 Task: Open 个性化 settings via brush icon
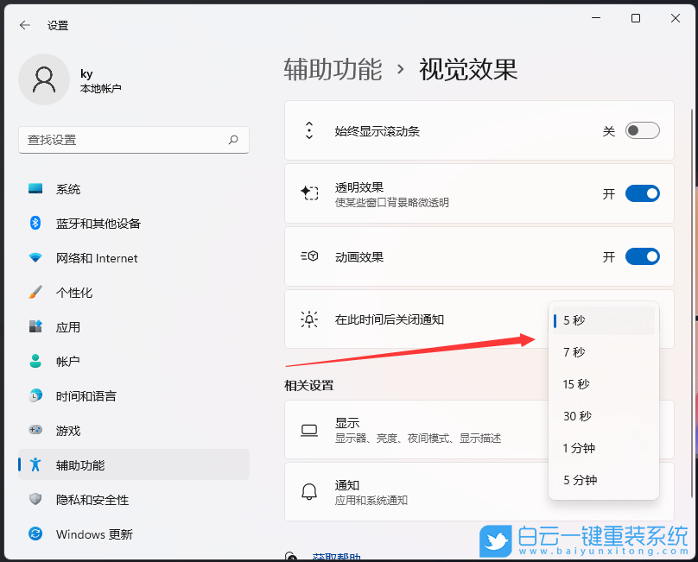(35, 292)
